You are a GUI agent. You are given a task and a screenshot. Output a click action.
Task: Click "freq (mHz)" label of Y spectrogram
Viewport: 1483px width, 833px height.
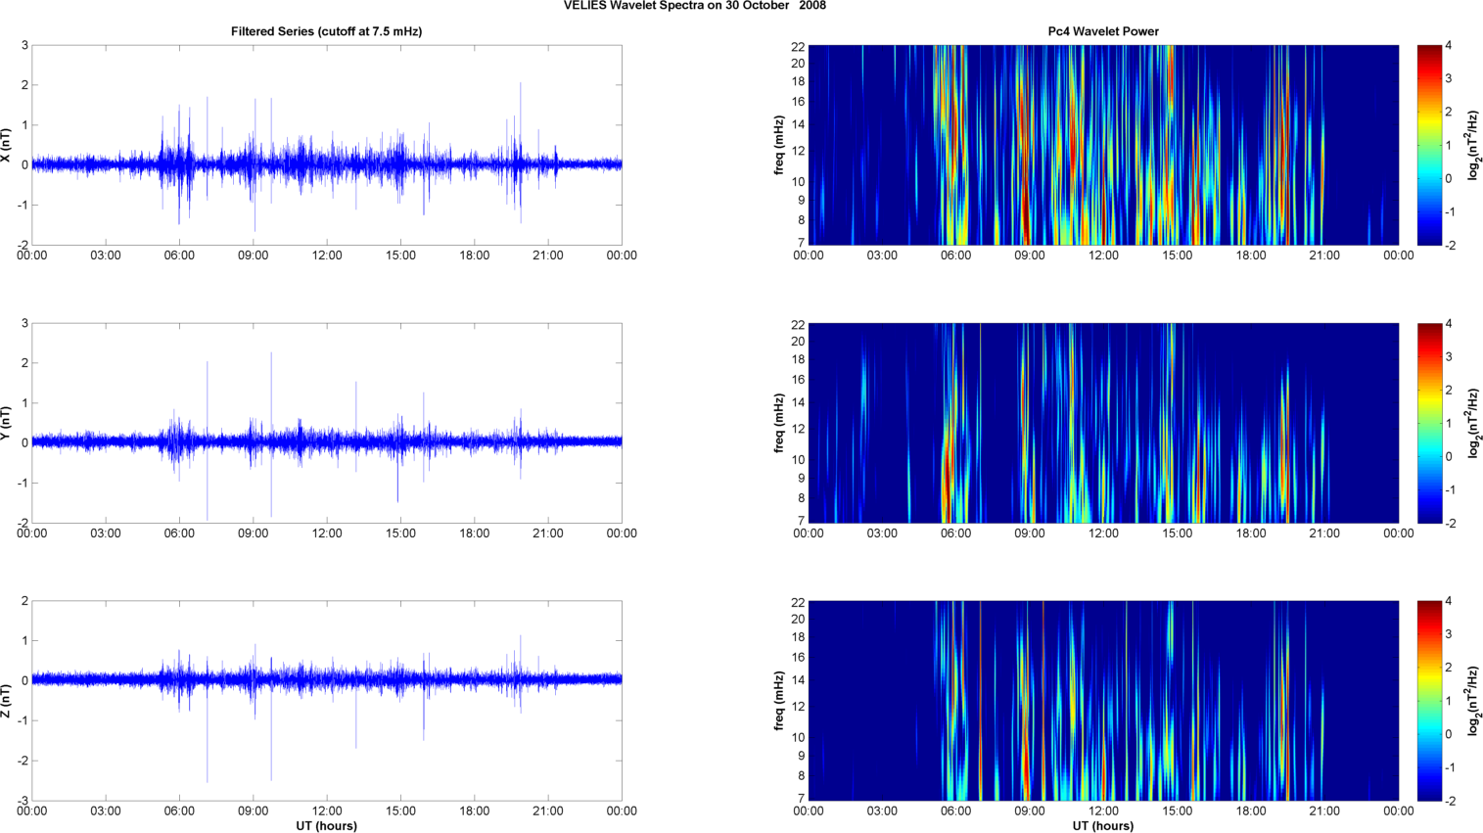(x=779, y=423)
